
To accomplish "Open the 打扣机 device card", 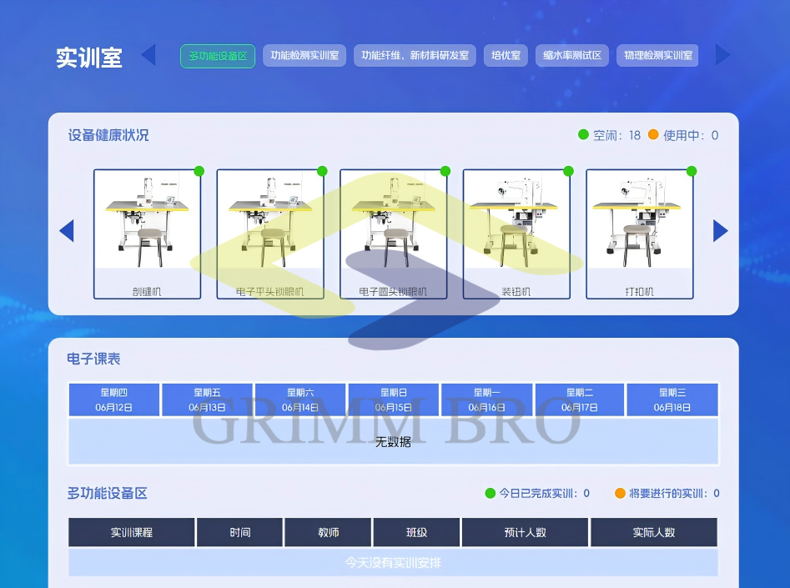I will pyautogui.click(x=639, y=234).
